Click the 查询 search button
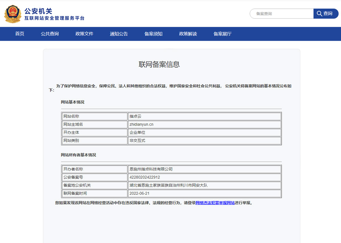341x243 pixels. [326, 14]
